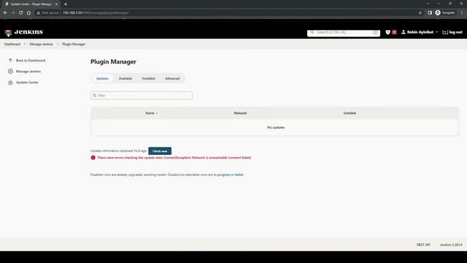Click the Not secure warning icon
The height and width of the screenshot is (263, 467).
pyautogui.click(x=39, y=13)
